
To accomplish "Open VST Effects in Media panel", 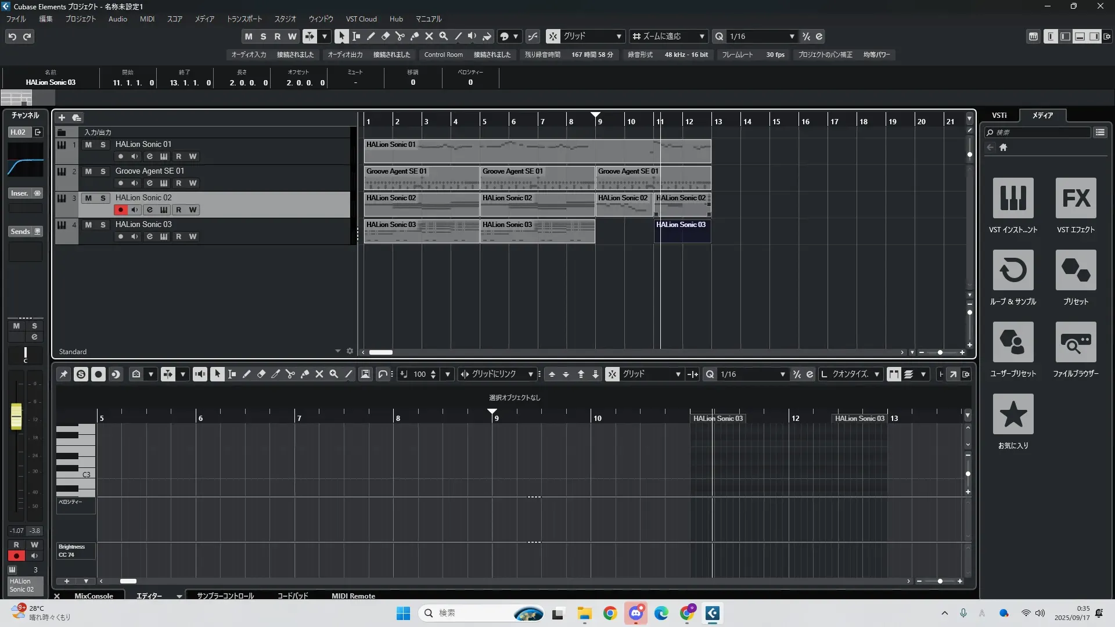I will coord(1076,198).
